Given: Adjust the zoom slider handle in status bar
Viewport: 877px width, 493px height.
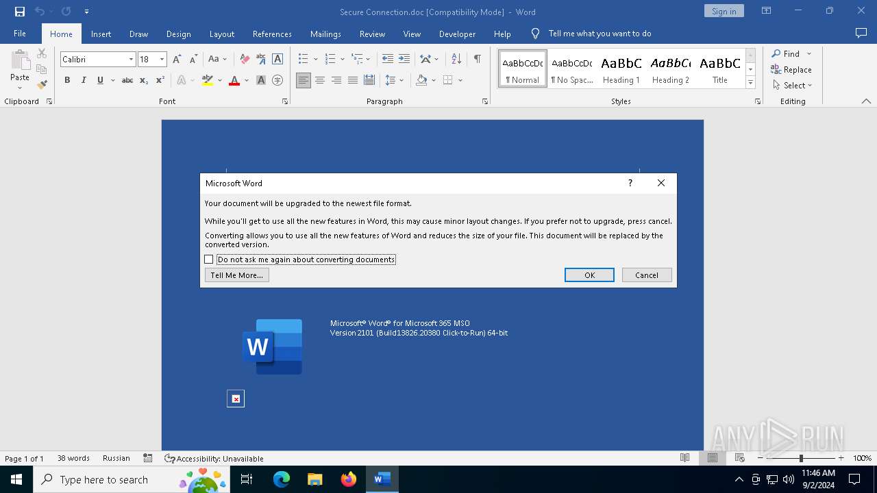Looking at the screenshot, I should 801,458.
